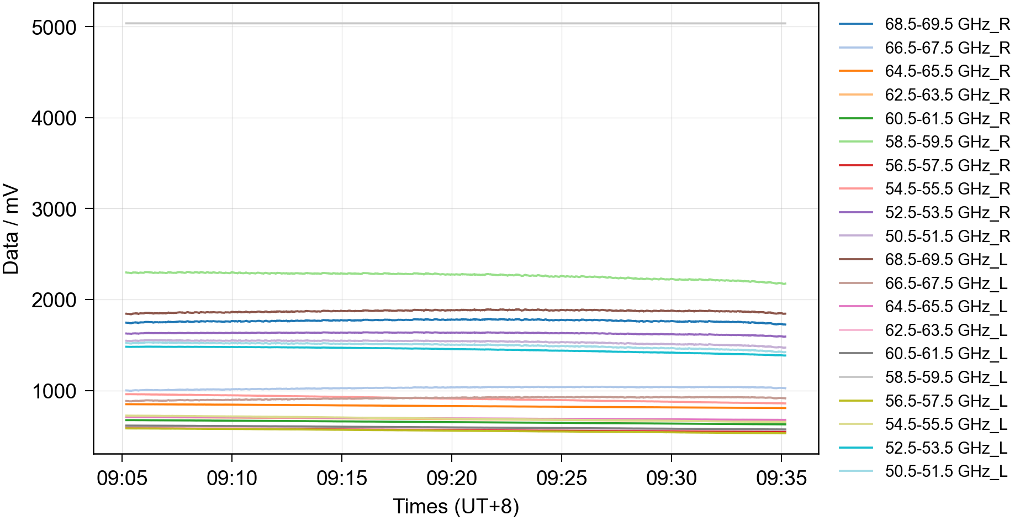
Task: Select the 56.5-57.5 GHz_R legend label
Action: (x=947, y=166)
